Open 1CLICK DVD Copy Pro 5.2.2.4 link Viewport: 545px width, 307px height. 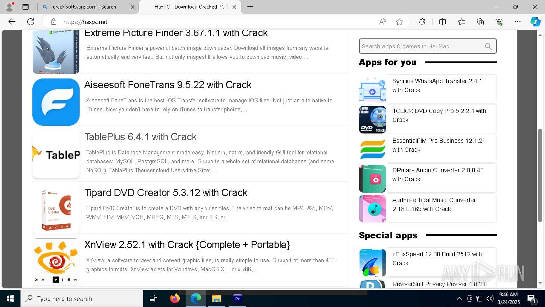[x=439, y=115]
